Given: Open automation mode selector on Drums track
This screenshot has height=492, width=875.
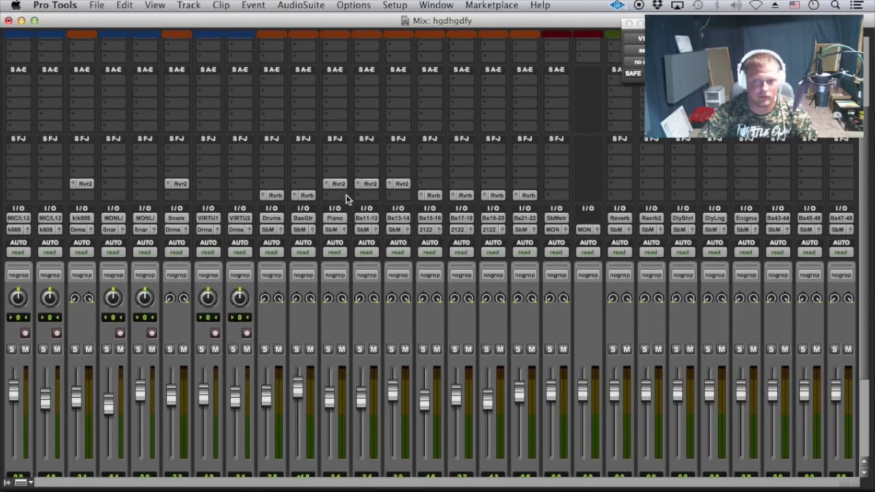Looking at the screenshot, I should (x=271, y=252).
